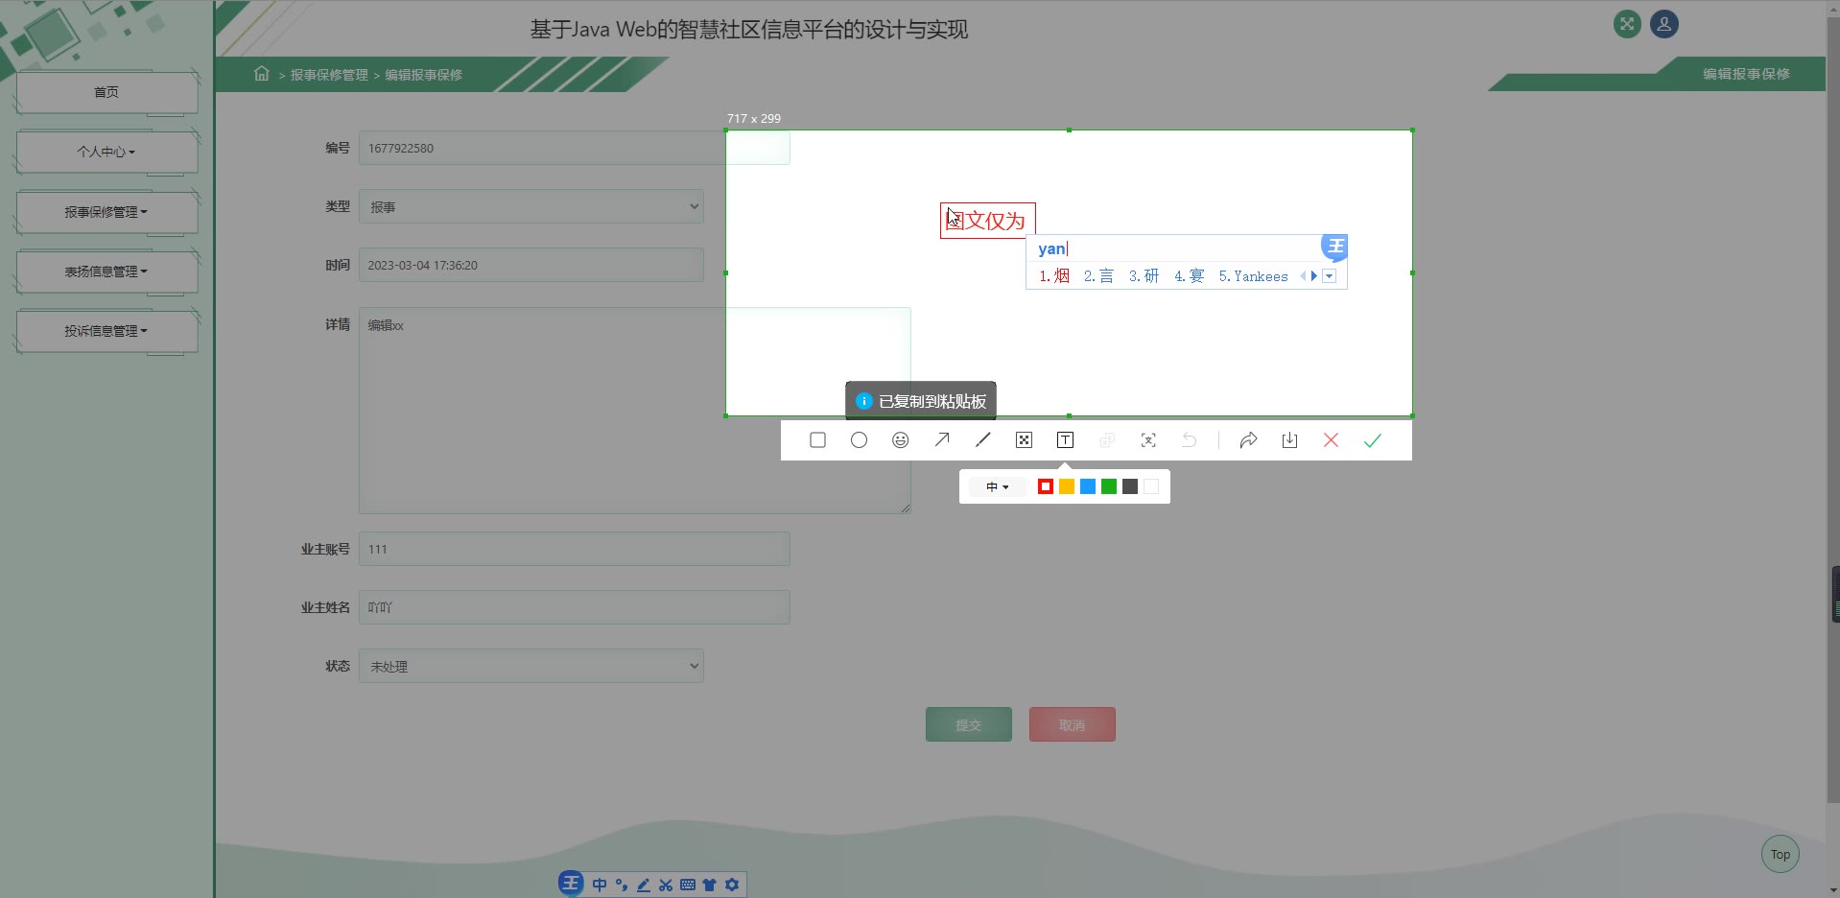Select the ellipse annotation tool

click(859, 440)
